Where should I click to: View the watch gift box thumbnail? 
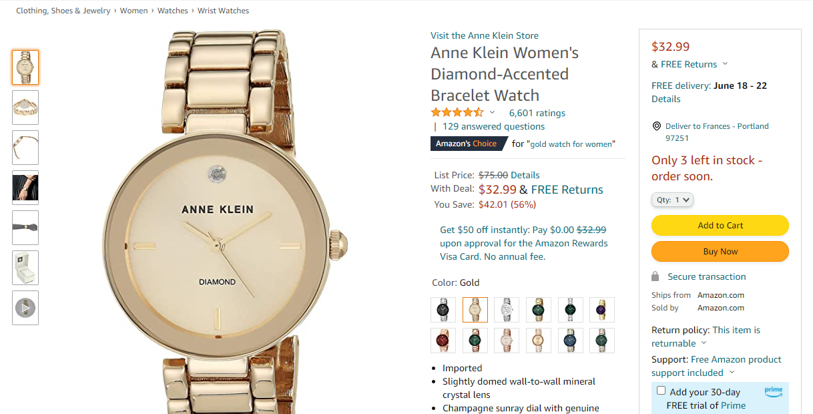click(25, 268)
